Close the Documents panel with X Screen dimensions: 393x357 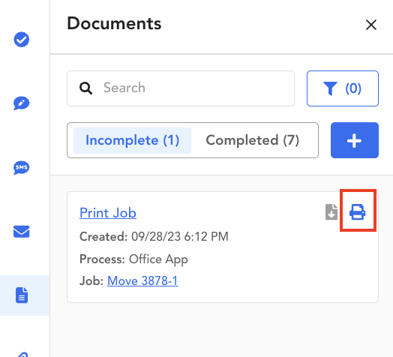[371, 25]
